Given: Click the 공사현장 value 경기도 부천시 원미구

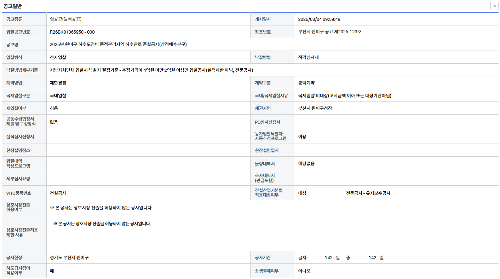Looking at the screenshot, I should 69,257.
